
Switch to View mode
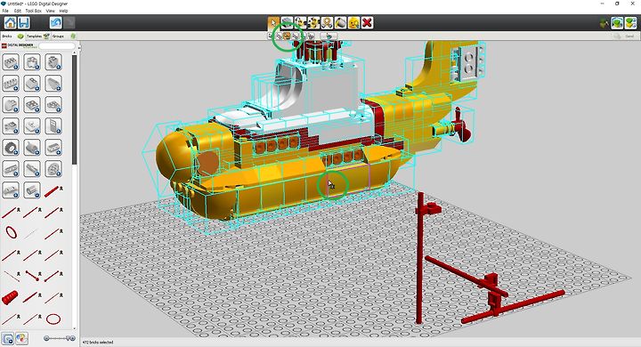(617, 23)
